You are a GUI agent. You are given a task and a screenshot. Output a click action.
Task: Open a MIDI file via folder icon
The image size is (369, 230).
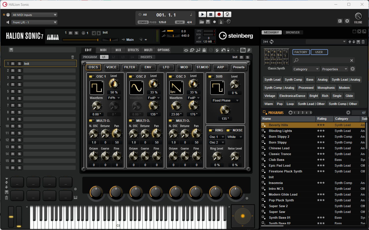tap(202, 22)
